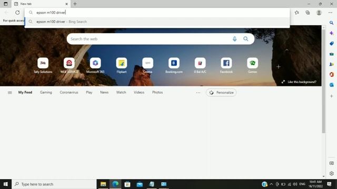
Task: Show more feed categories ellipsis
Action: coord(198,92)
